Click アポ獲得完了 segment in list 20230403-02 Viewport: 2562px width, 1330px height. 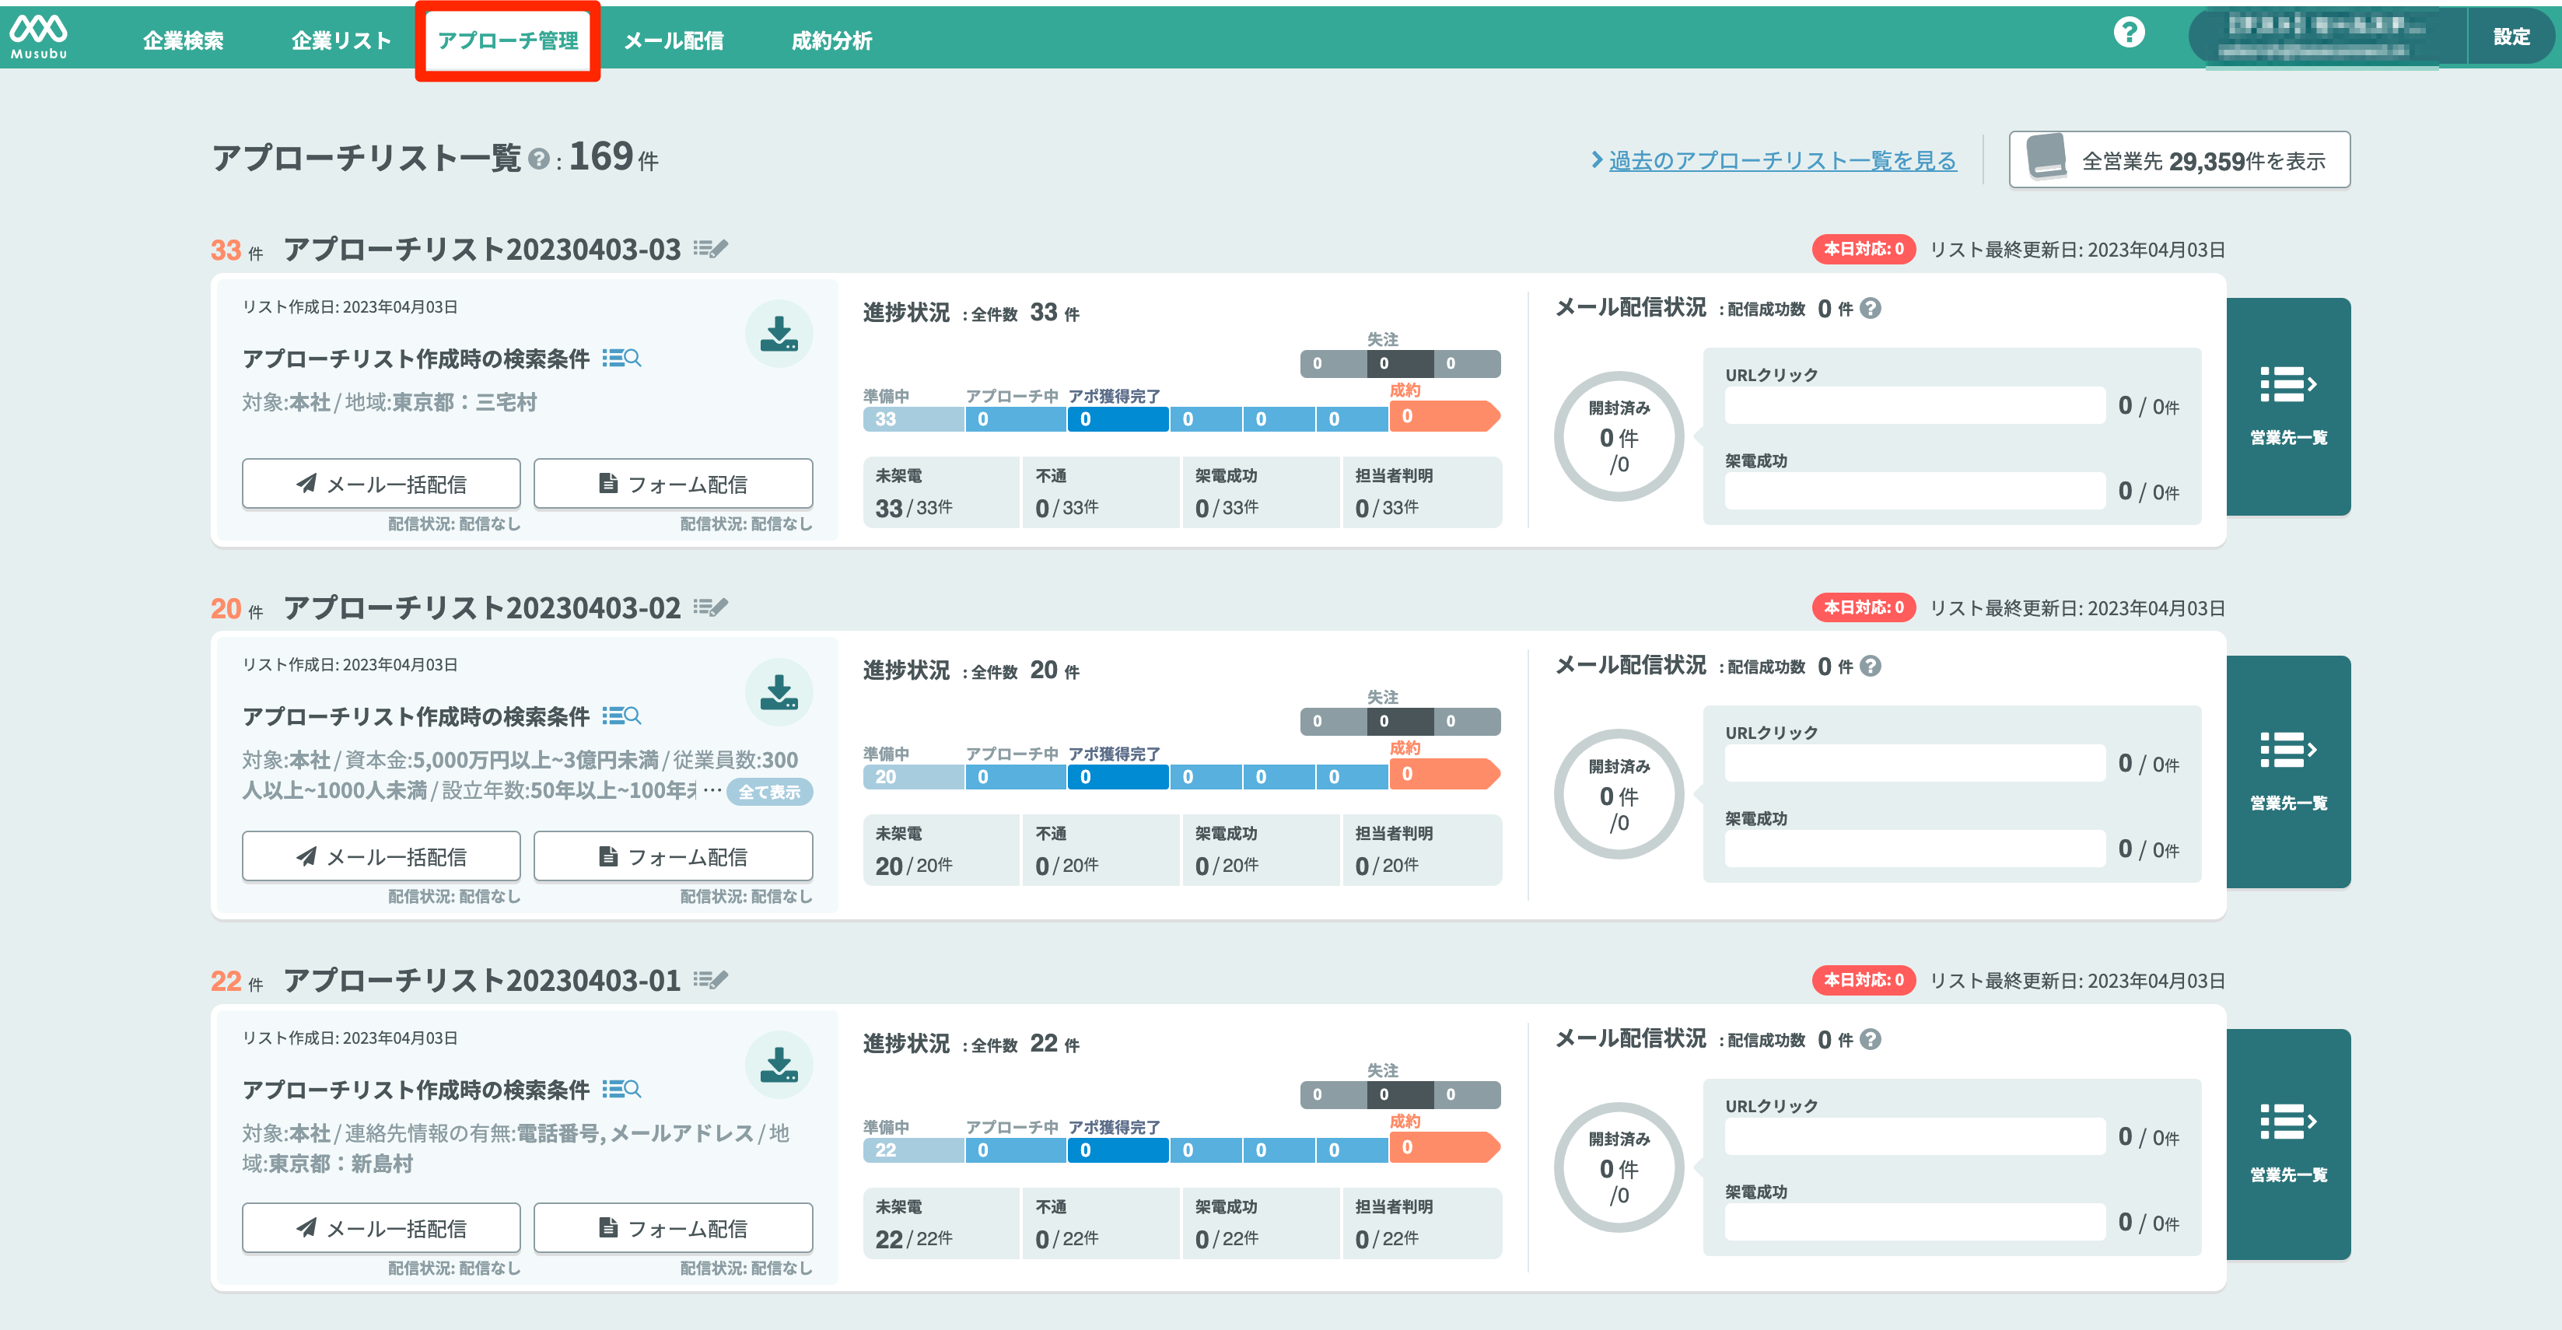[x=1118, y=777]
